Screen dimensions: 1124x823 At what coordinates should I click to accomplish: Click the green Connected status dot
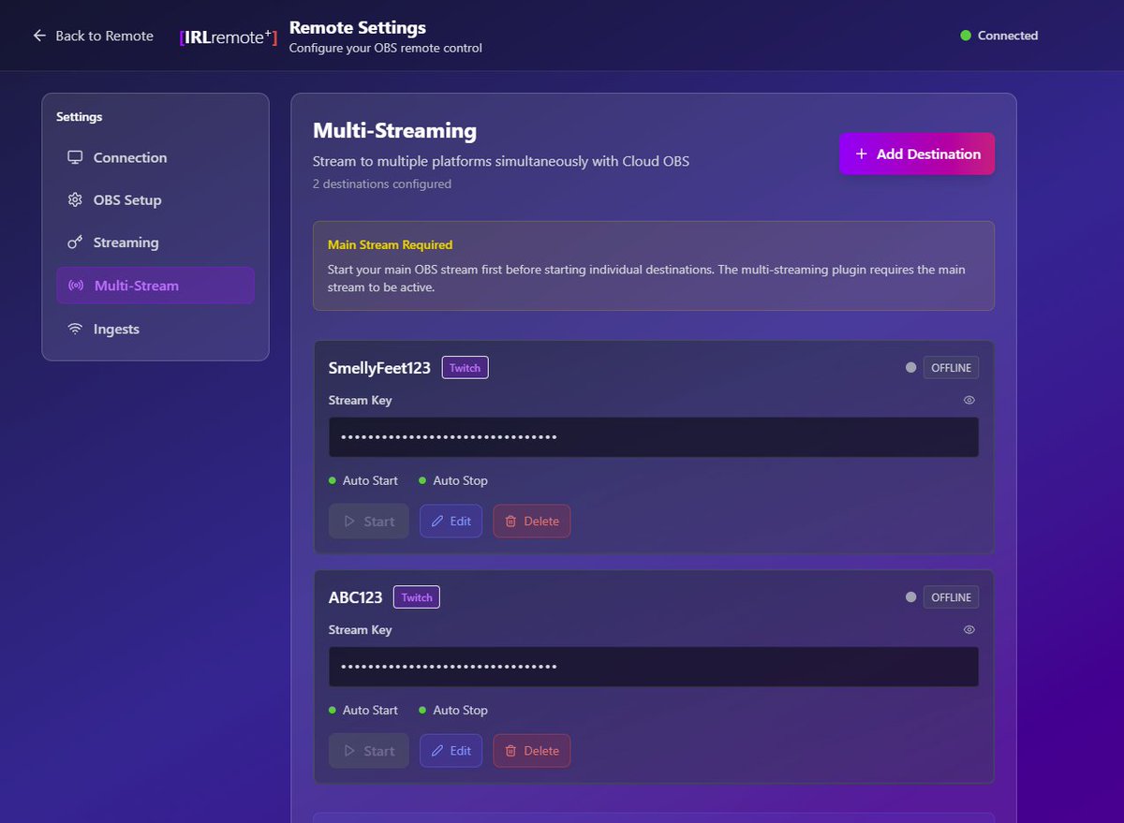966,36
